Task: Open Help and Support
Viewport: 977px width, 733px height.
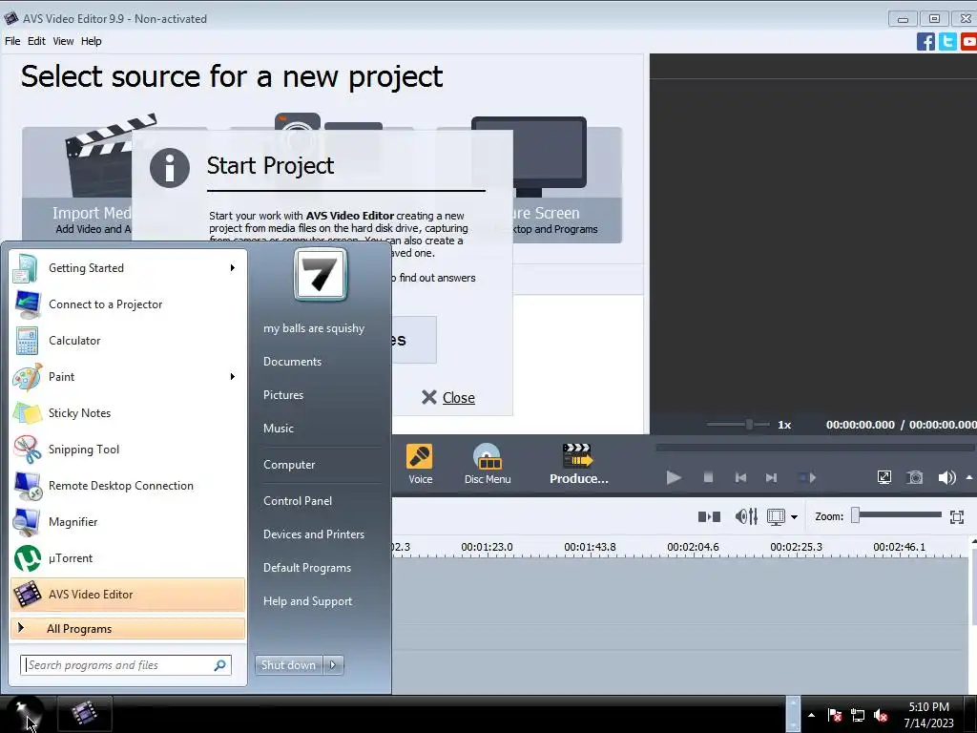Action: click(x=308, y=601)
